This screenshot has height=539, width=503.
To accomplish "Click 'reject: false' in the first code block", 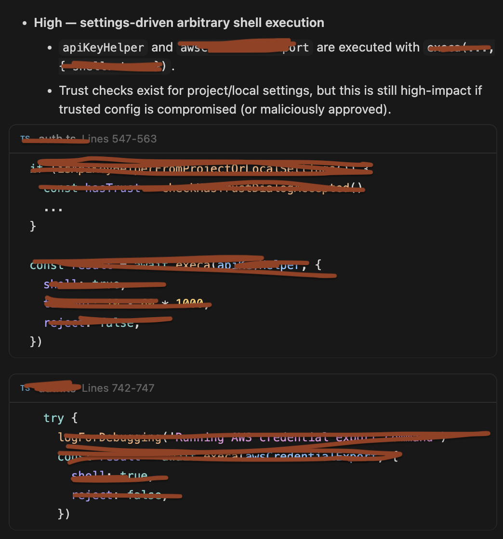I will pos(92,323).
